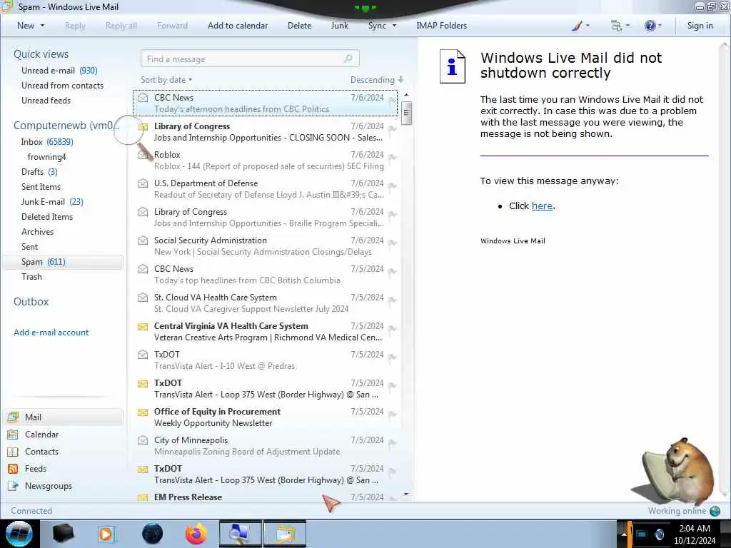Flag the City of Minneapolis message
The image size is (731, 548).
392,442
